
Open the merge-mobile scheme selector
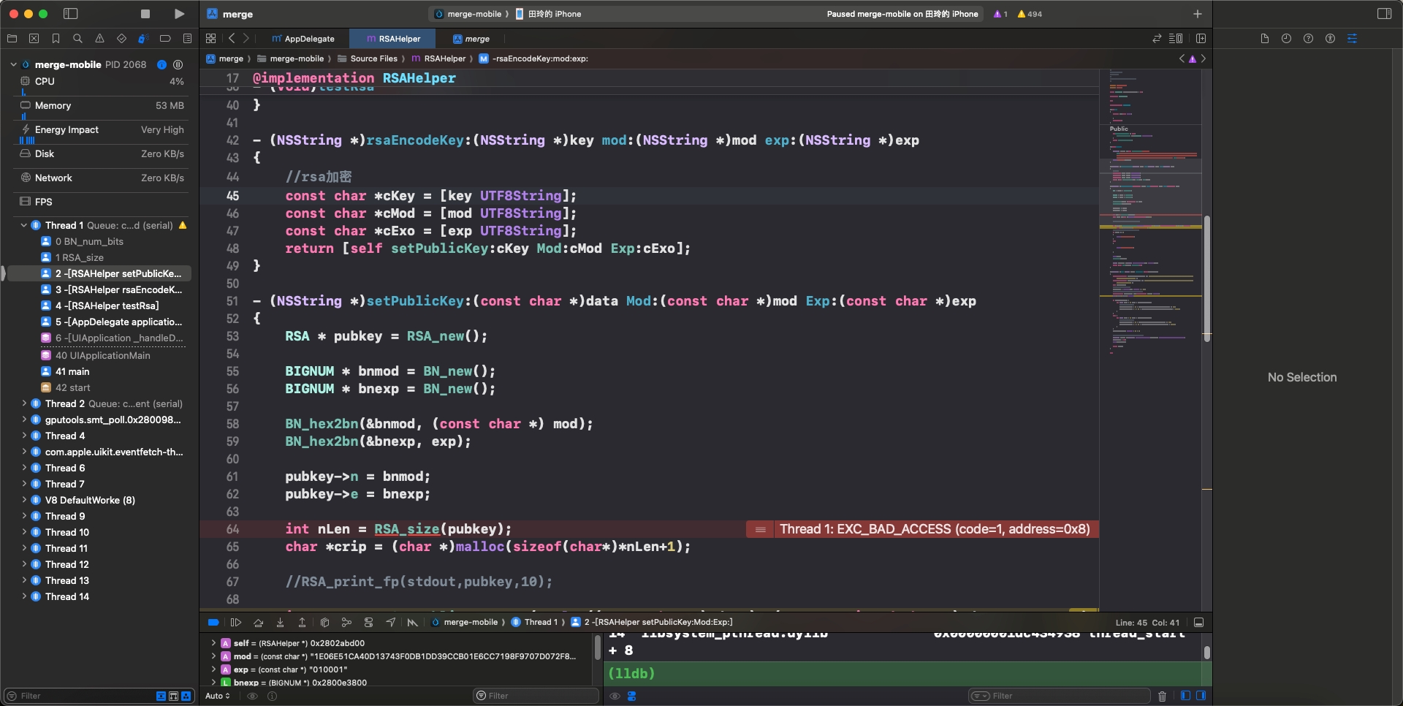(x=468, y=14)
